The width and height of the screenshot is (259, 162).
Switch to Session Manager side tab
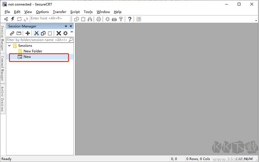[2, 38]
